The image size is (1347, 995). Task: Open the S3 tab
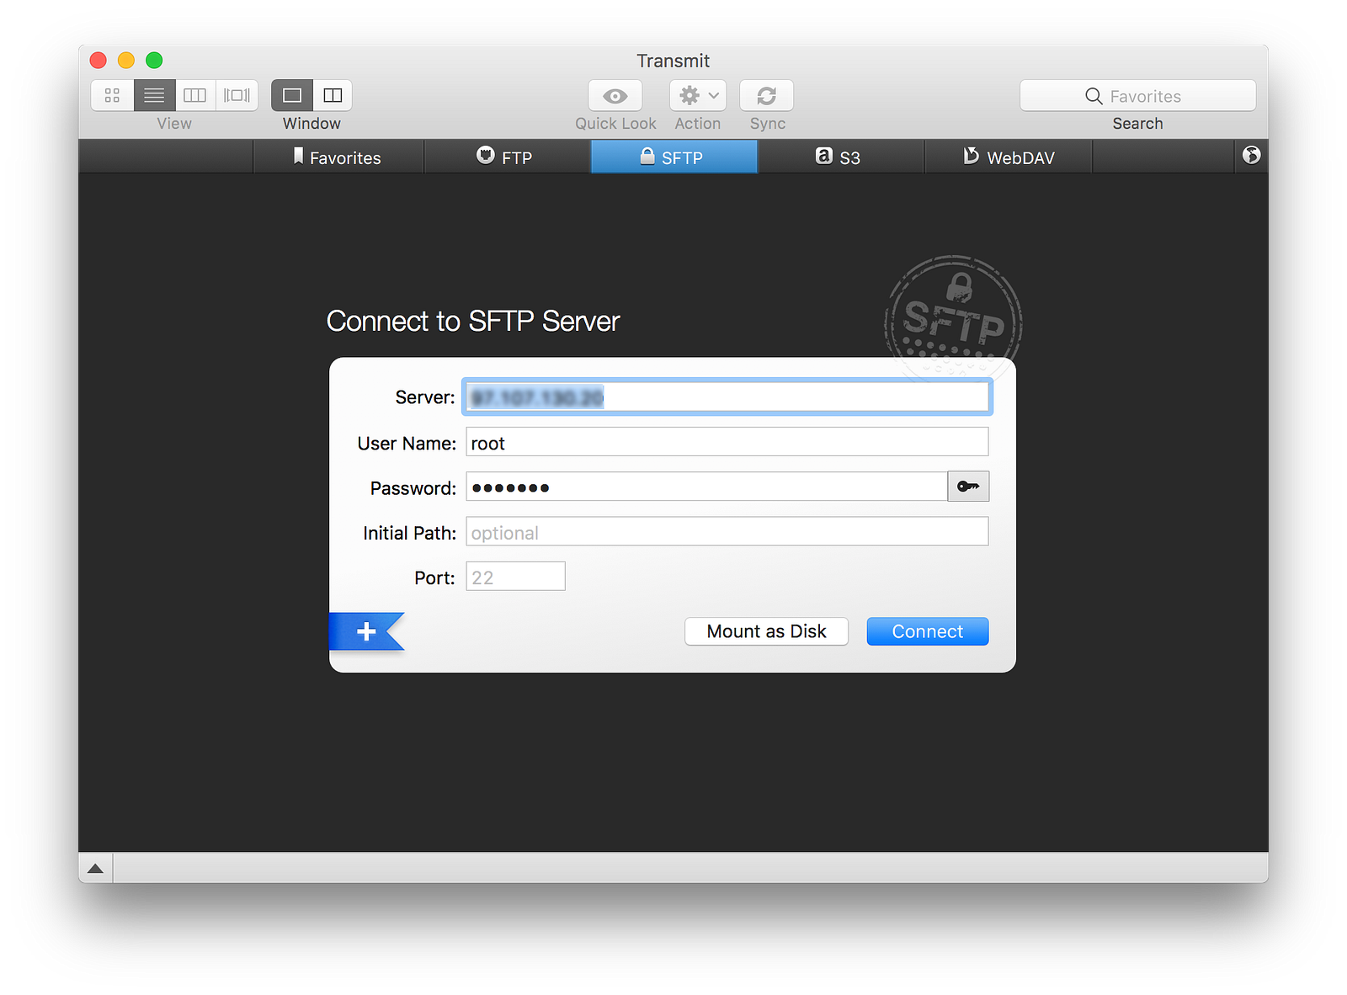click(839, 157)
